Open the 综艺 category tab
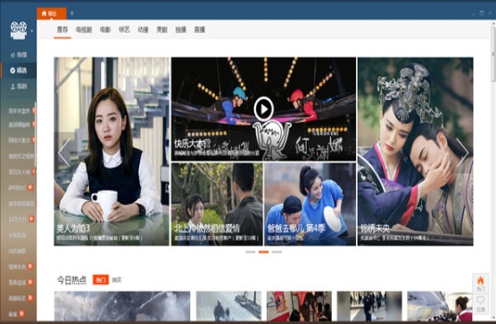 pyautogui.click(x=124, y=29)
